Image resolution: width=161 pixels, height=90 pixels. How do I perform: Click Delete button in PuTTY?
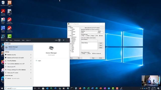[101, 48]
